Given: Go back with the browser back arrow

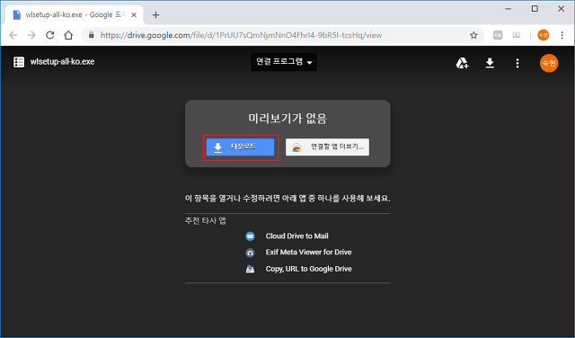Looking at the screenshot, I should (x=13, y=35).
